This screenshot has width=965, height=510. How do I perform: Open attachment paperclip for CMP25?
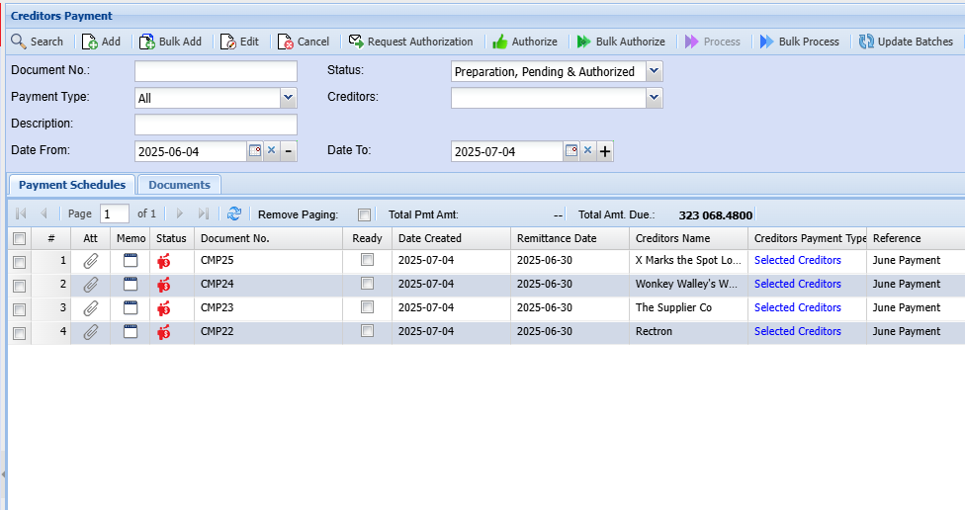90,261
